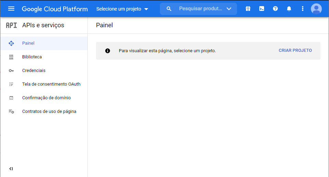Viewport: 329px width, 177px height.
Task: Open Biblioteca in the sidebar
Action: (x=32, y=57)
